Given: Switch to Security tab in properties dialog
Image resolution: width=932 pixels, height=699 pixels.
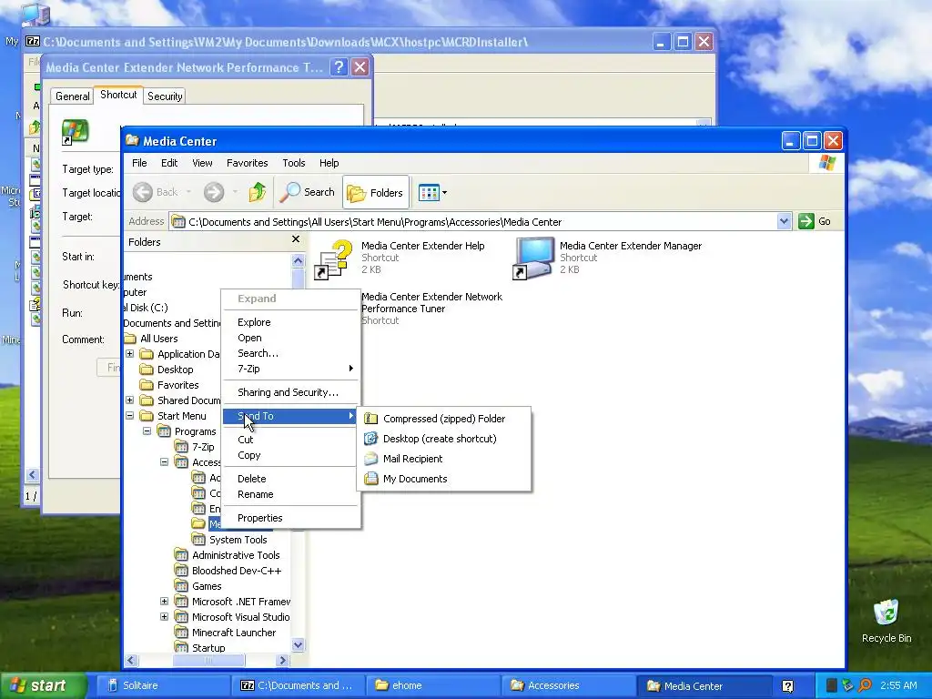Looking at the screenshot, I should pos(165,96).
